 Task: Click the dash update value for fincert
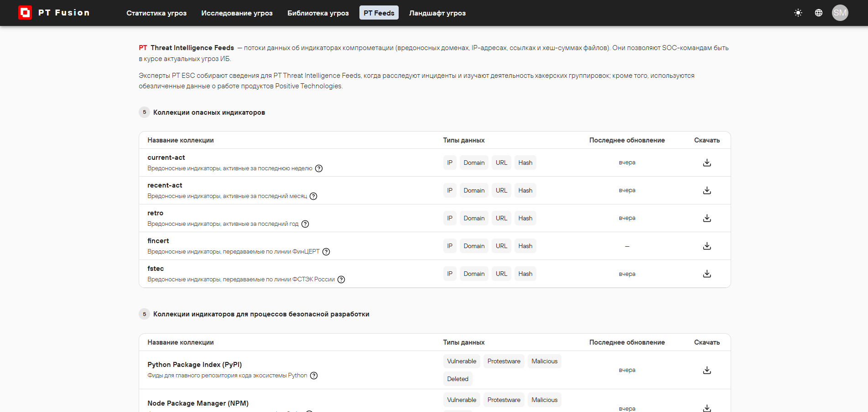point(627,246)
